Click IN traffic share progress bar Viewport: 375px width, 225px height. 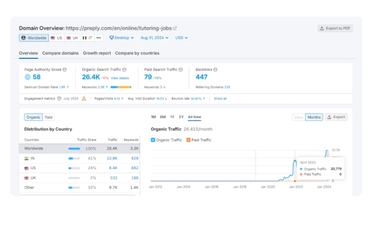coord(74,158)
